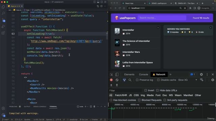Open the browser extensions puzzle icon
The image size is (216, 121).
tap(190, 8)
